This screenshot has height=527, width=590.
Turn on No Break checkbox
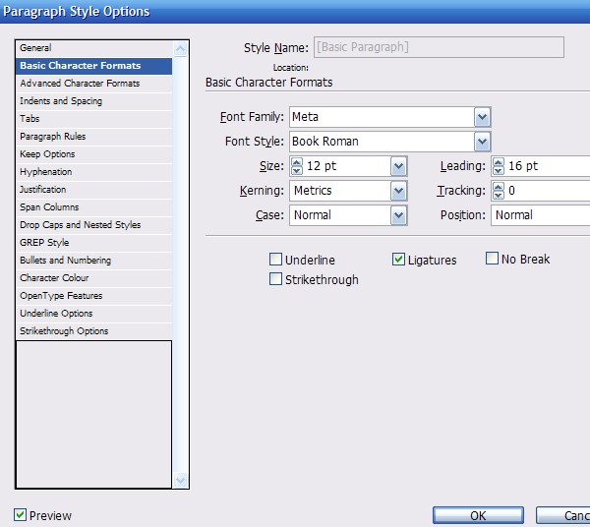tap(493, 259)
